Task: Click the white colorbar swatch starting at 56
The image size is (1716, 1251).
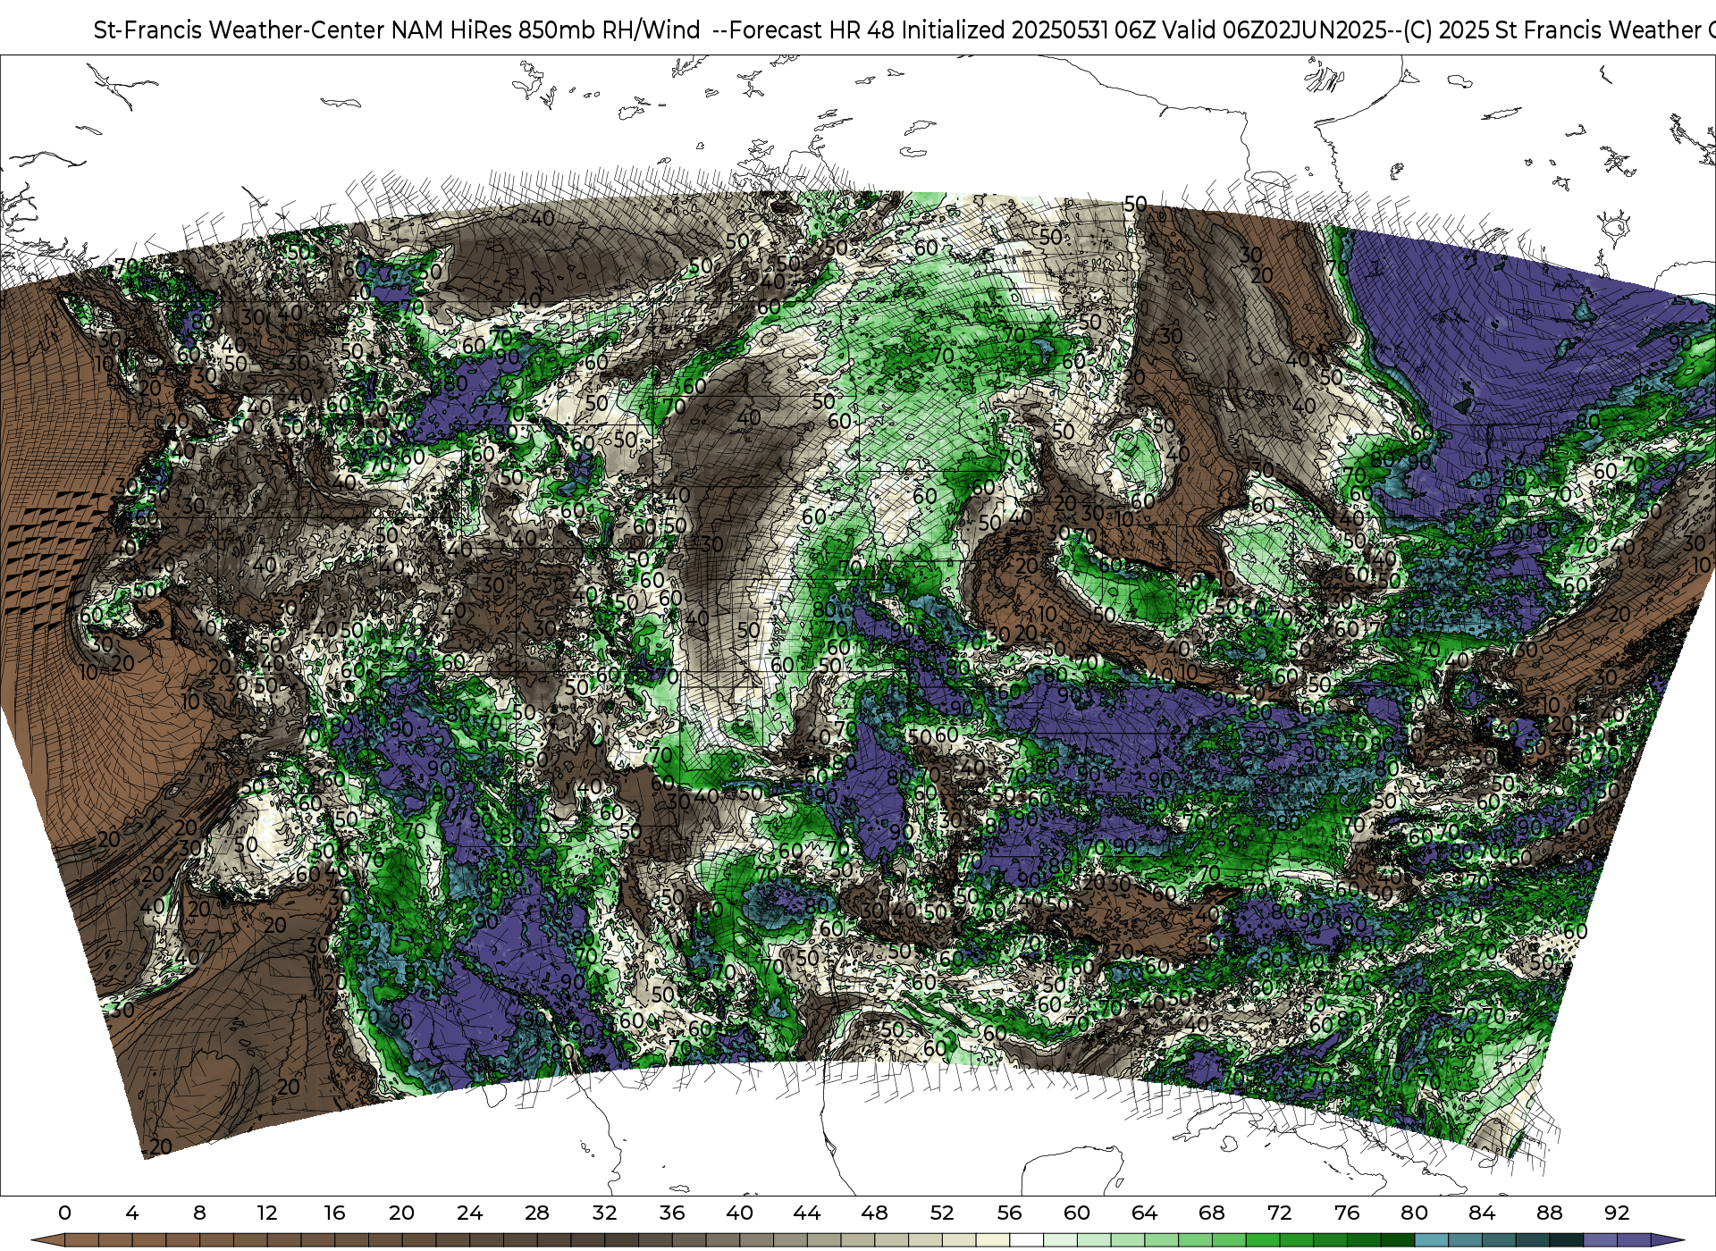Action: 1026,1240
